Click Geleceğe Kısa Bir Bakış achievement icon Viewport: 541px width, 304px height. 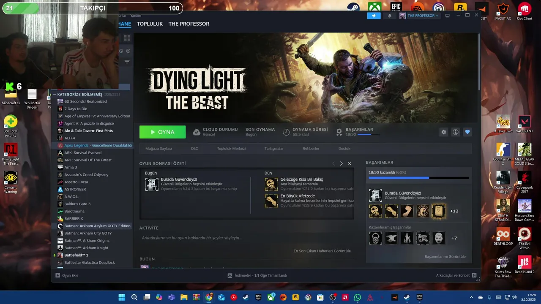(271, 184)
